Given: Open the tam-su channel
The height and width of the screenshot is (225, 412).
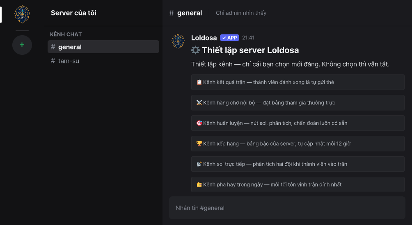Looking at the screenshot, I should pos(103,61).
